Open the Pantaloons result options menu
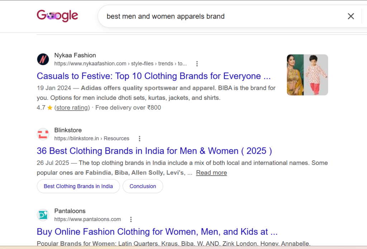 tap(131, 219)
